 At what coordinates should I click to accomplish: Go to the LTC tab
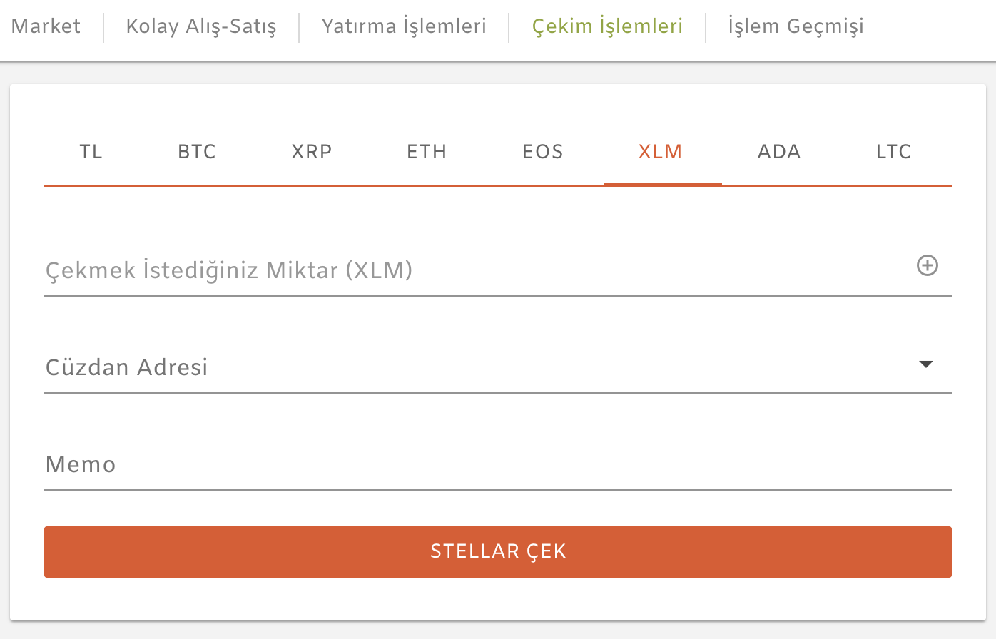tap(893, 151)
